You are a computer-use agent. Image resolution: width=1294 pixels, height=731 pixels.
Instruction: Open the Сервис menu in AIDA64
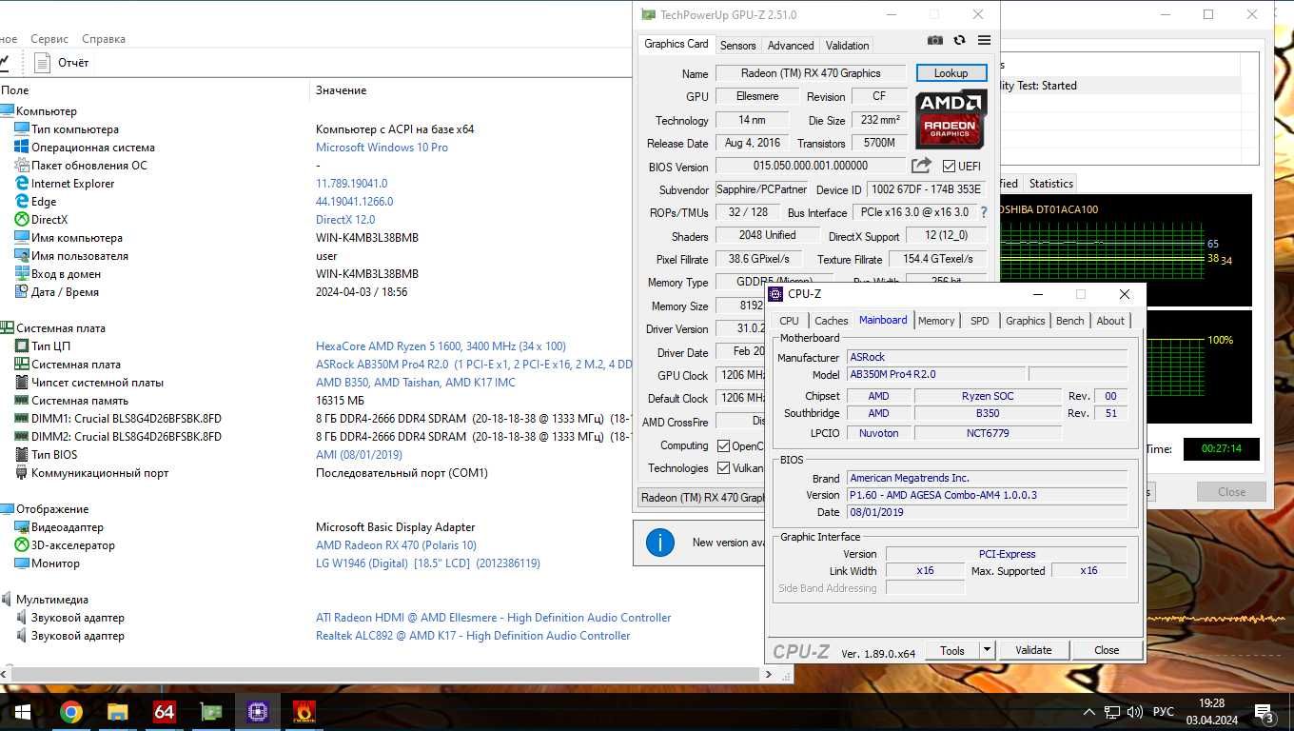click(x=49, y=39)
